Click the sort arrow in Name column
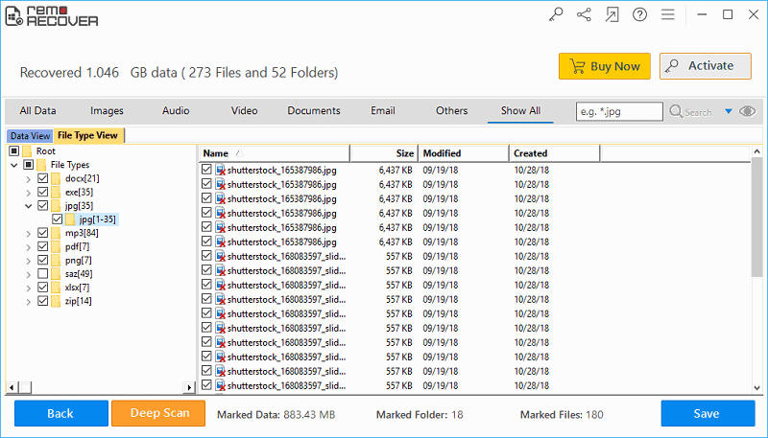The height and width of the screenshot is (438, 768). tap(239, 153)
